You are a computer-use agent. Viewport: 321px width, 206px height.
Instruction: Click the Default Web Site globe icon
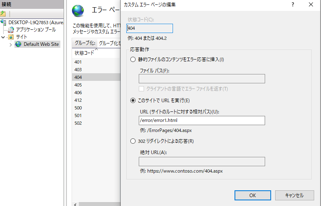tap(19, 44)
